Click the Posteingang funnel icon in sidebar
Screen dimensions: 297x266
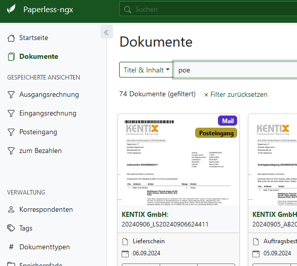[x=11, y=132]
